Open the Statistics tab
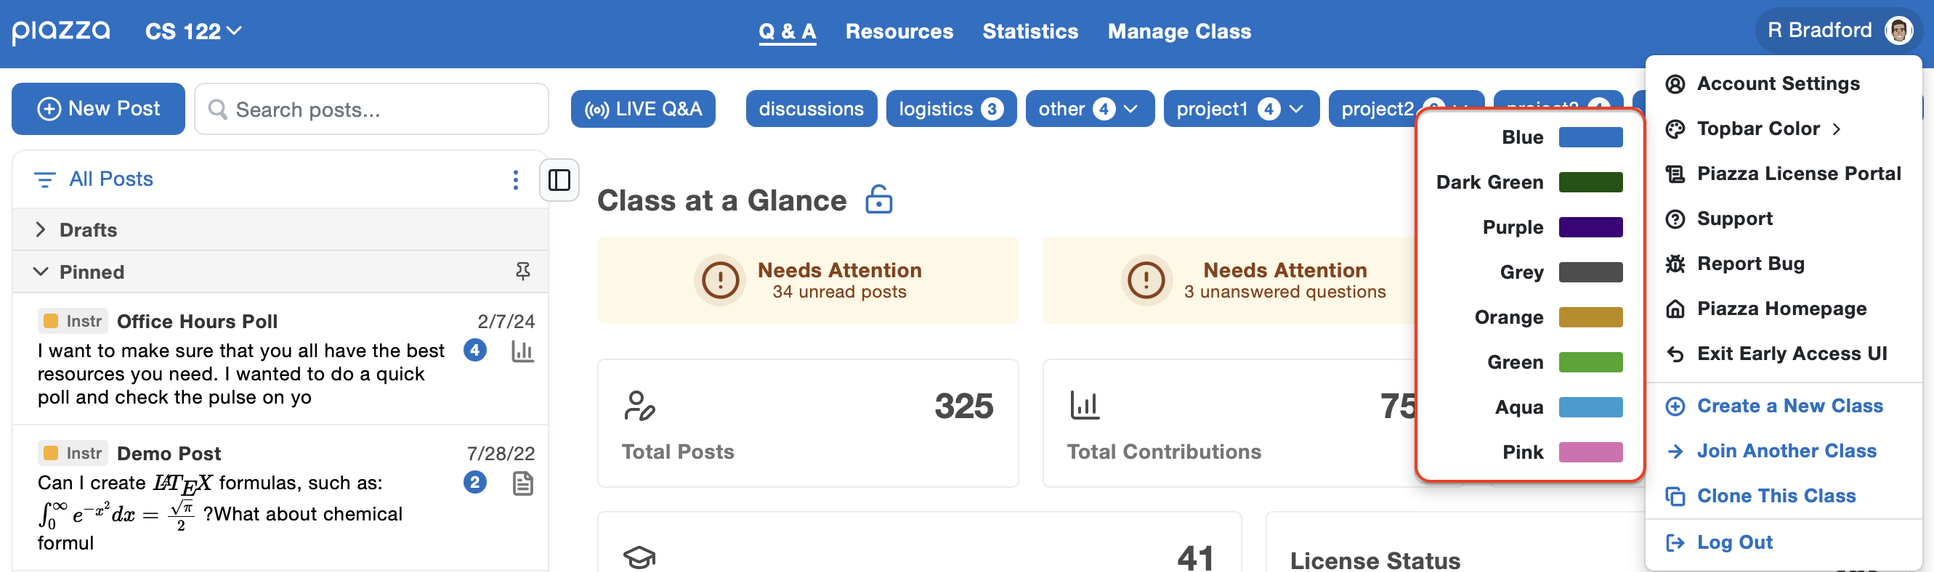 pyautogui.click(x=1030, y=31)
